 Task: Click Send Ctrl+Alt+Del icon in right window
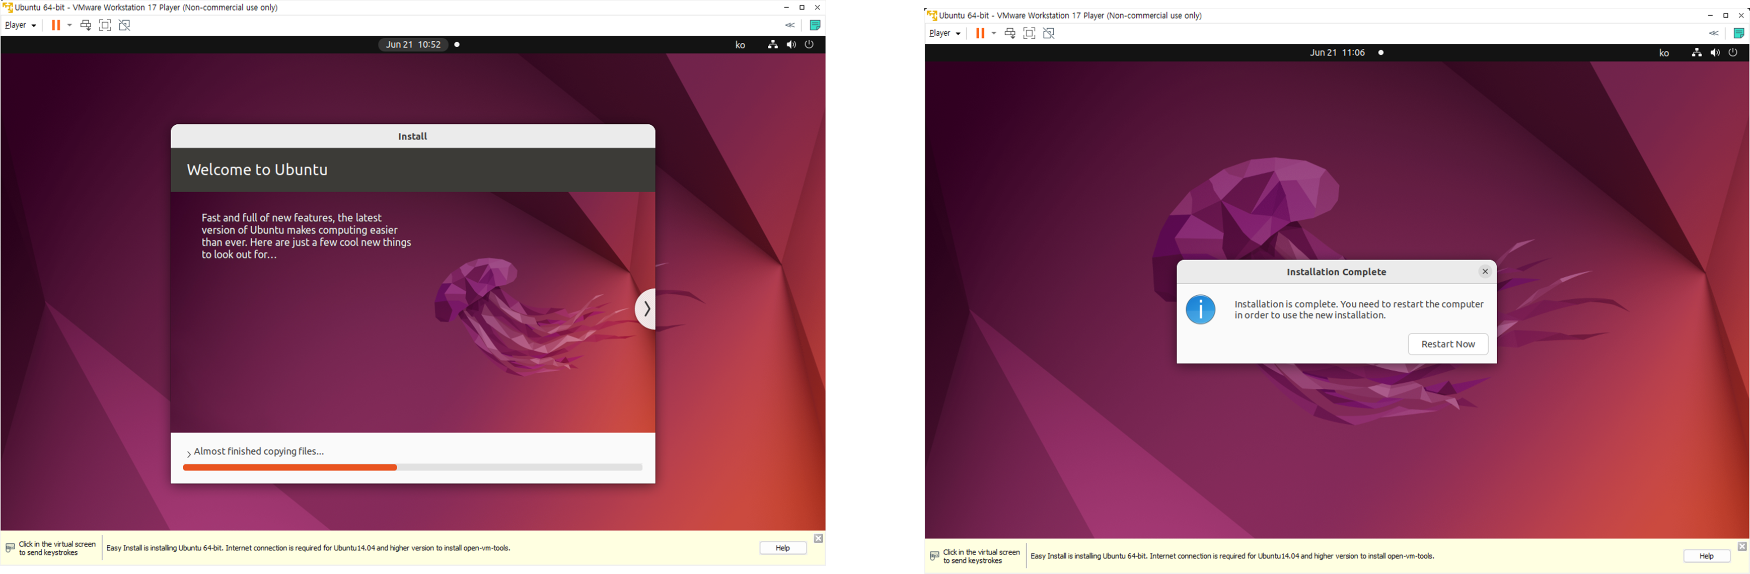pos(1009,34)
